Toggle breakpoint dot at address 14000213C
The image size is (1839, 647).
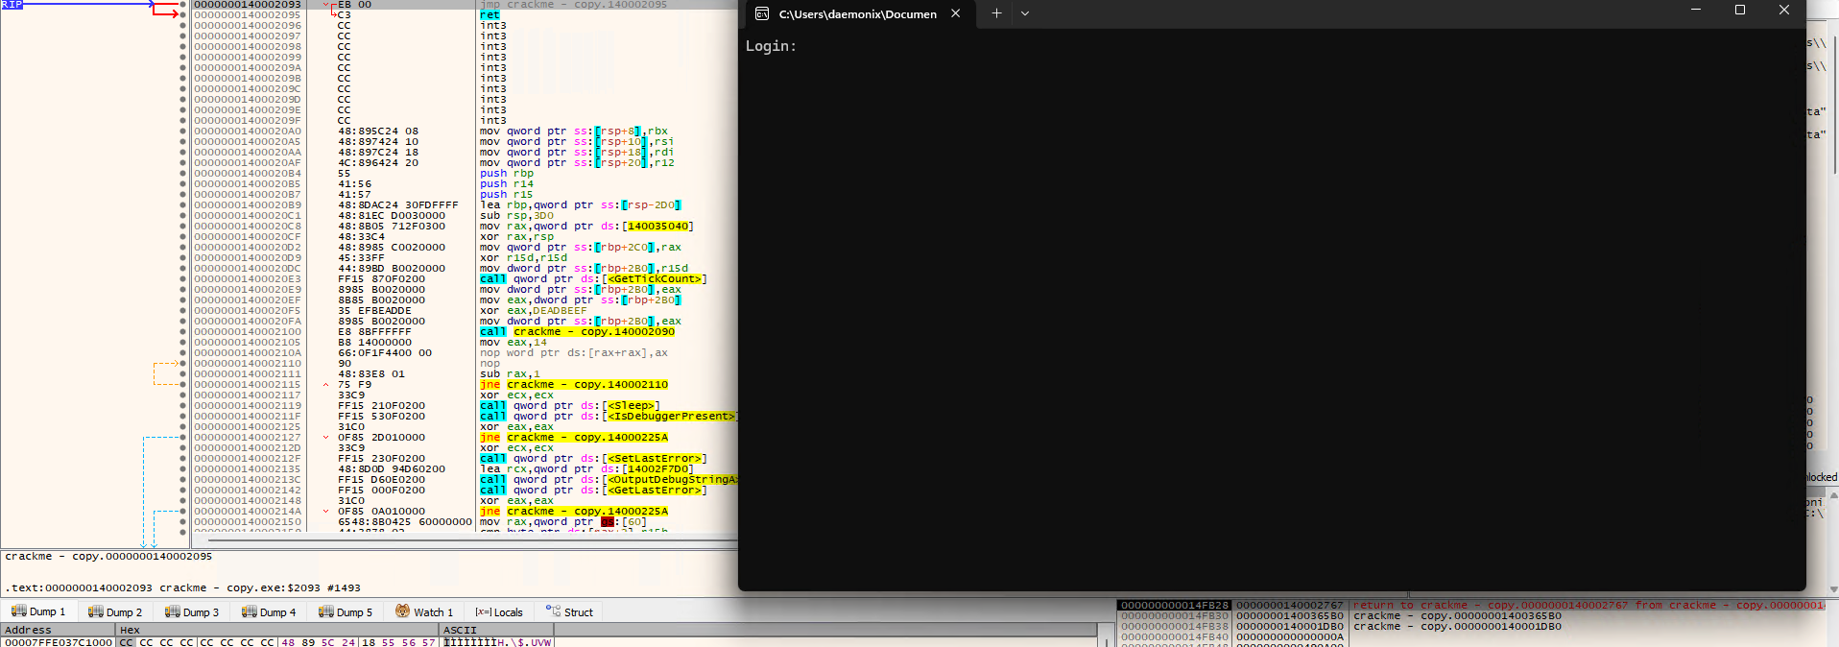[x=183, y=480]
